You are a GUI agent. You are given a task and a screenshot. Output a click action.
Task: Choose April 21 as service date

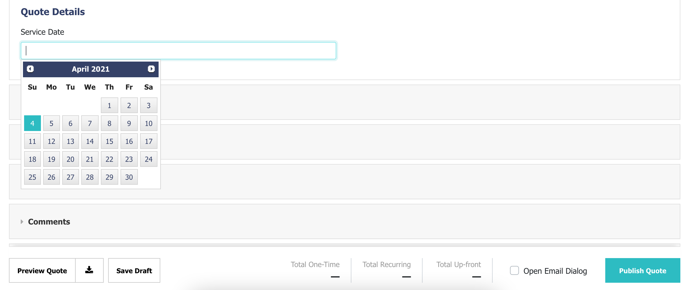pos(90,159)
